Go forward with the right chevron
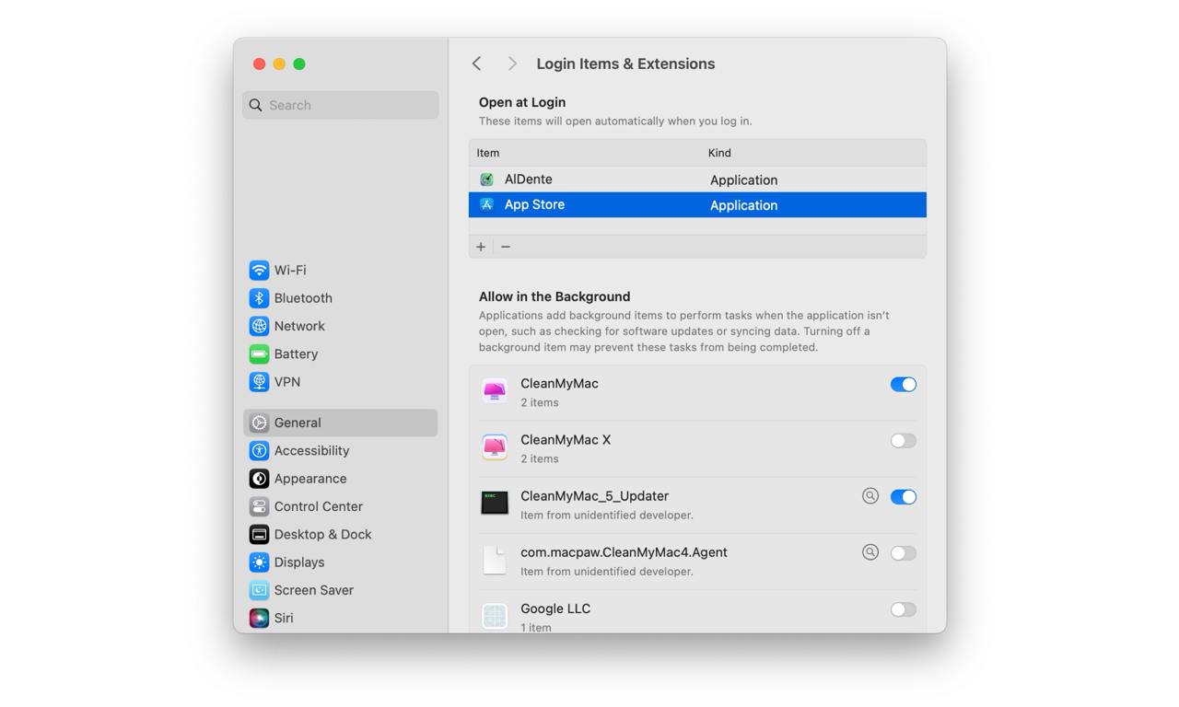 pos(512,64)
